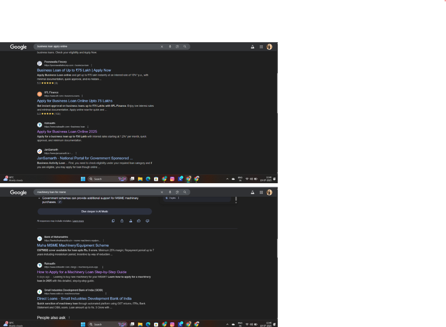446x327 pixels.
Task: Click the IIFL Finance site name
Action: pos(51,92)
